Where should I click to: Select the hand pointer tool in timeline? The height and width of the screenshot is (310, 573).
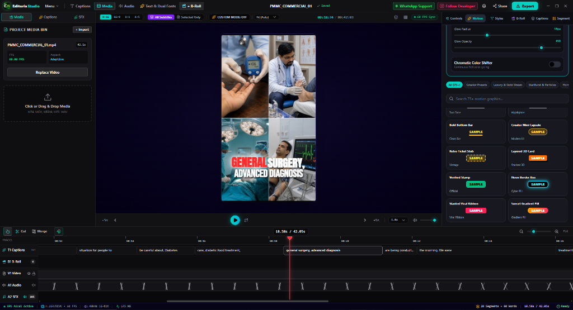8,231
